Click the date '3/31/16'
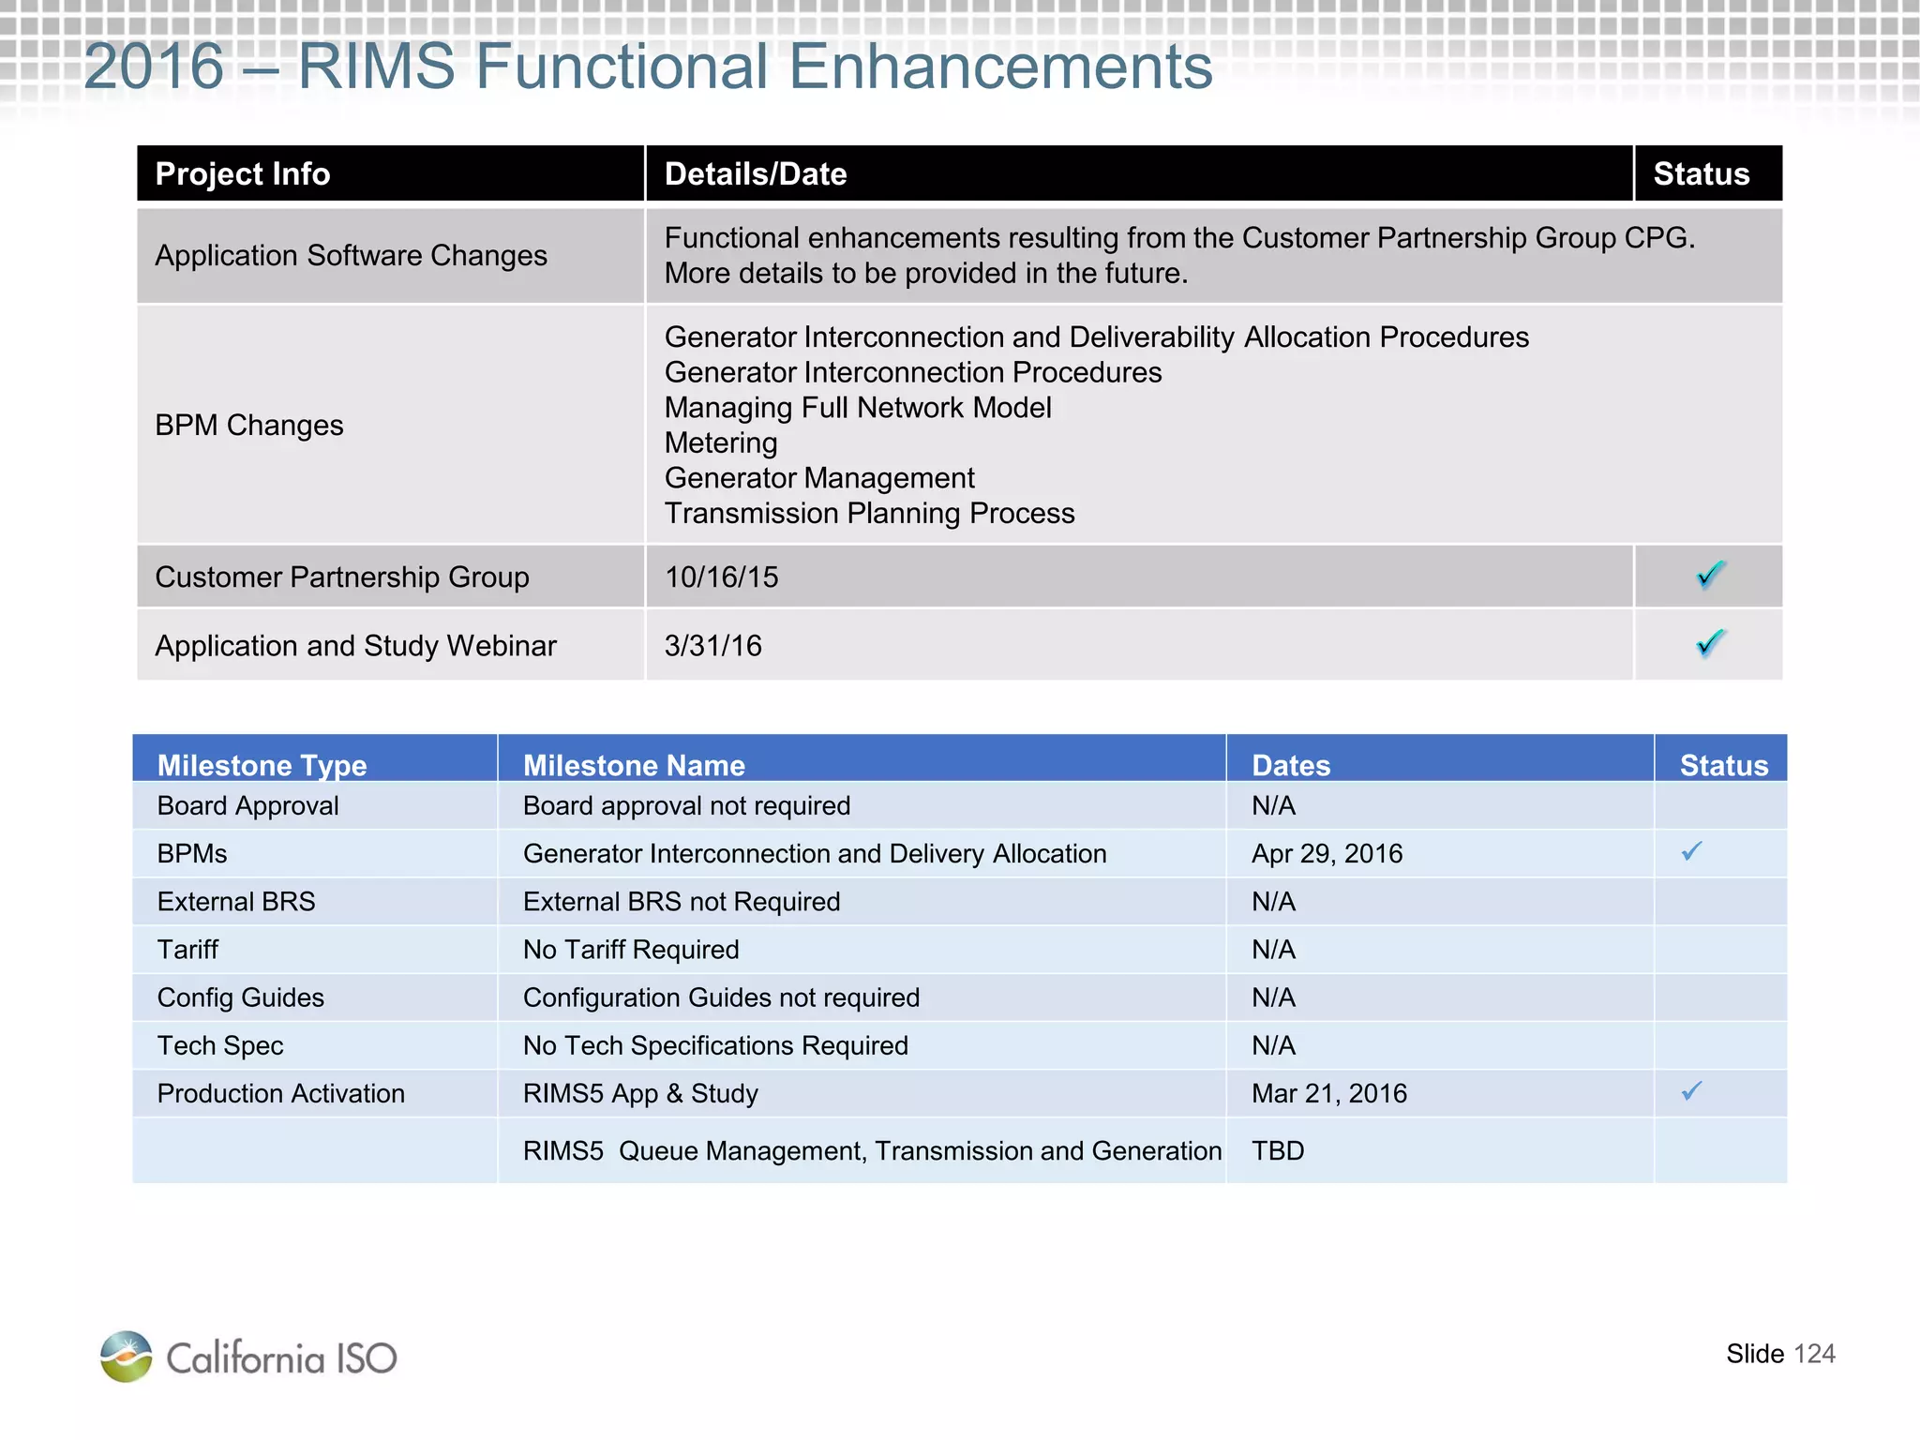The height and width of the screenshot is (1440, 1920). (x=712, y=646)
